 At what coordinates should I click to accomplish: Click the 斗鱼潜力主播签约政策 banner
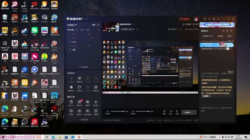217,25
